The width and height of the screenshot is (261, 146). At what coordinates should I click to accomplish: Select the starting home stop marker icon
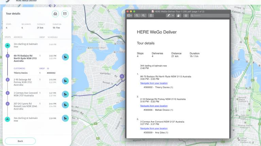tap(7, 45)
